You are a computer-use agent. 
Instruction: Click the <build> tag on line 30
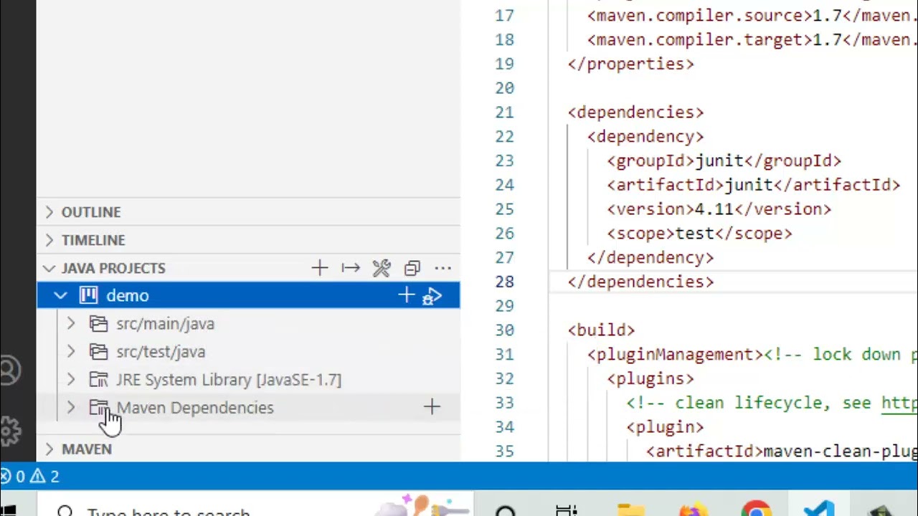tap(602, 330)
